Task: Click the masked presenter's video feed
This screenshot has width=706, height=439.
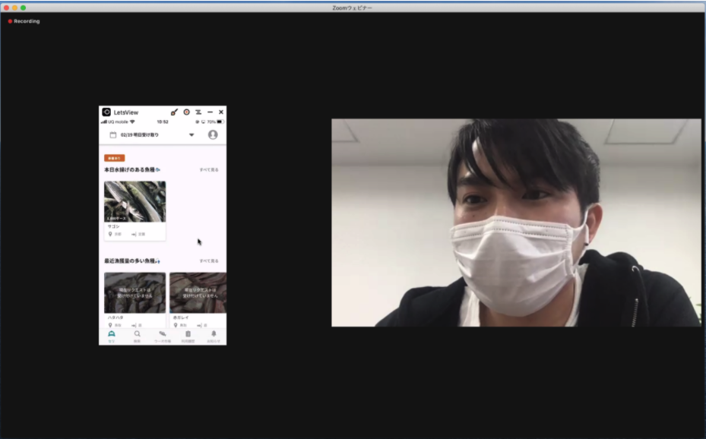Action: coord(516,223)
